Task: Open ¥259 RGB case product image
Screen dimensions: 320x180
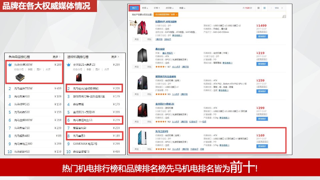Action: [142, 83]
